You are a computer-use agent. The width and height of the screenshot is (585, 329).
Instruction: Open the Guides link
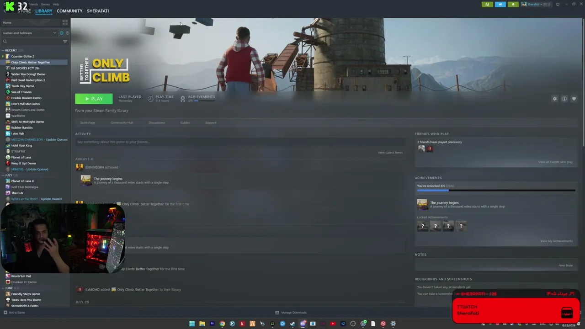[x=185, y=122]
